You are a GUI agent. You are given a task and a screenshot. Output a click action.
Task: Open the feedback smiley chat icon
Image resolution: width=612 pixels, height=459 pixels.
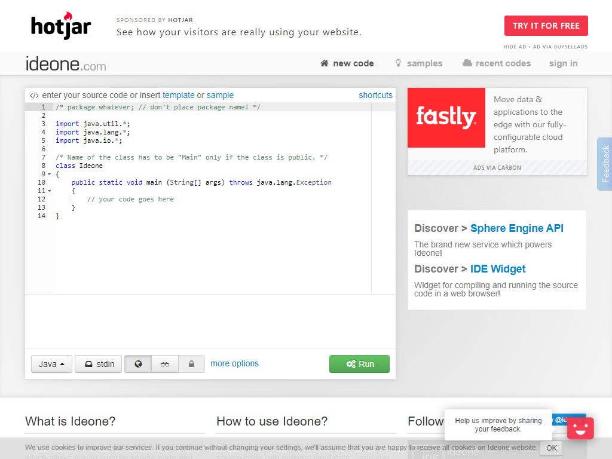pos(580,429)
